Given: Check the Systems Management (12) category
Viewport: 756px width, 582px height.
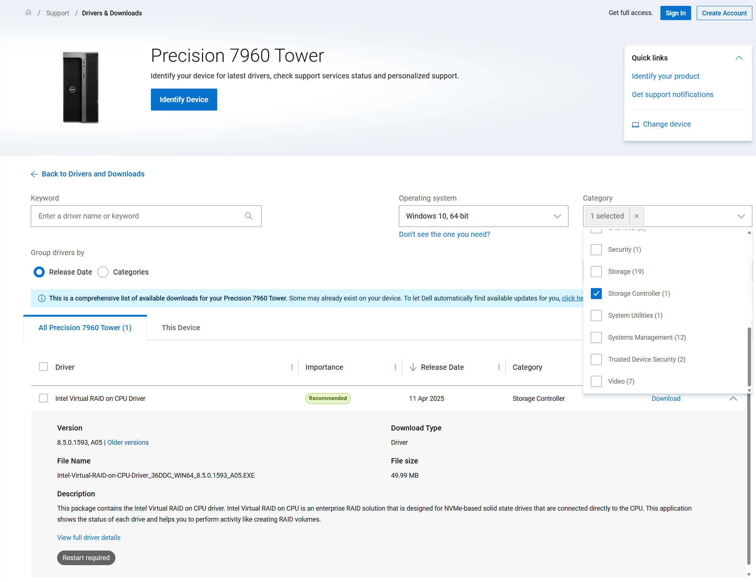Looking at the screenshot, I should tap(596, 337).
